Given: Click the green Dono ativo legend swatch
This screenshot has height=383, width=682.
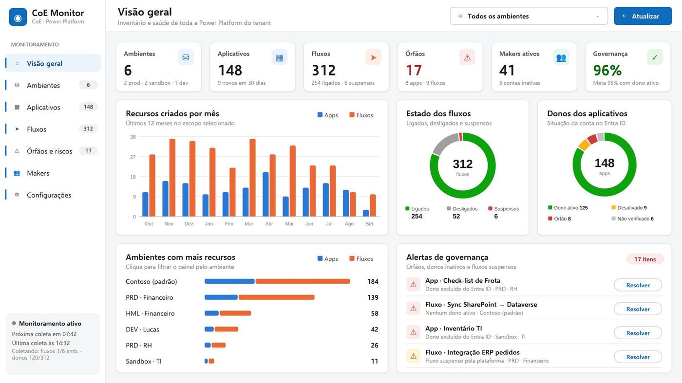Looking at the screenshot, I should [550, 207].
